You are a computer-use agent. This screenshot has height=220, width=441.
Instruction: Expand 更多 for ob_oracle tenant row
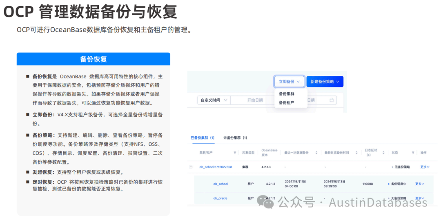(x=420, y=198)
